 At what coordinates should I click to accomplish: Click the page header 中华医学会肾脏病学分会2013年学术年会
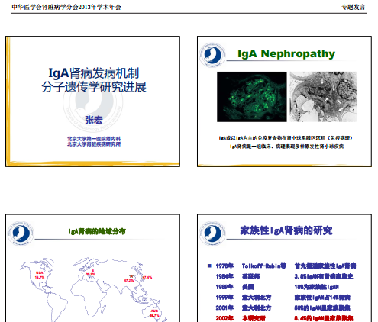[66, 7]
